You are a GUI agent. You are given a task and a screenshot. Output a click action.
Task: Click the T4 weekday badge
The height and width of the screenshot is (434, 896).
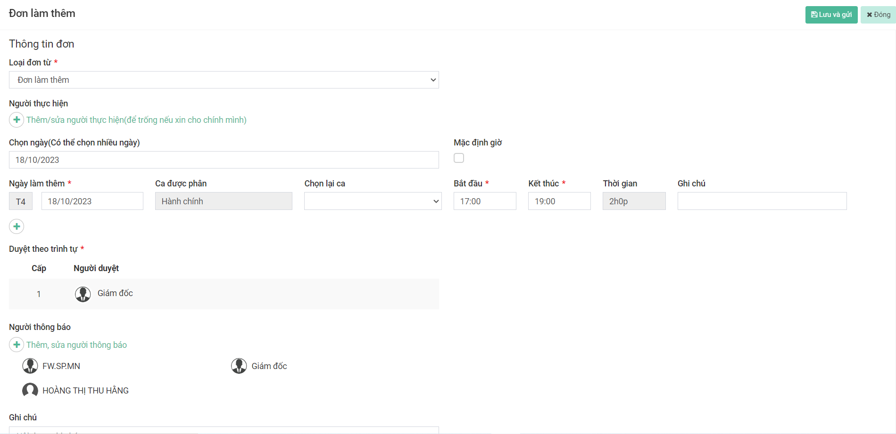[21, 201]
